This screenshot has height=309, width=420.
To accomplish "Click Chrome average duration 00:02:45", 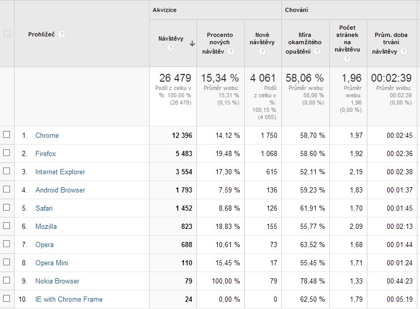I will coord(400,136).
